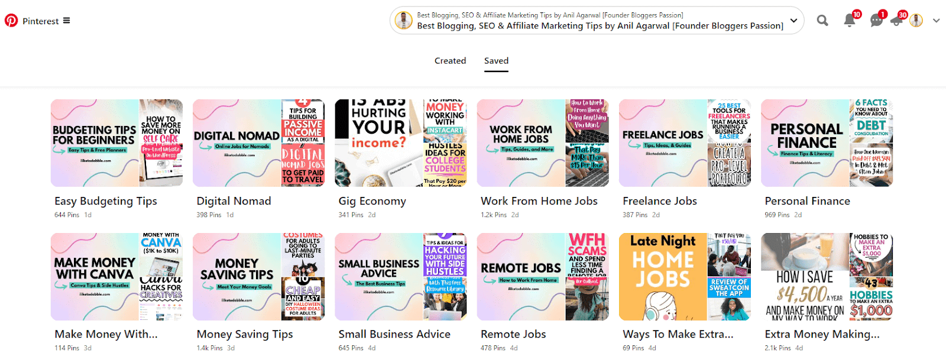Click your profile avatar in the header
The height and width of the screenshot is (356, 946).
(x=916, y=20)
